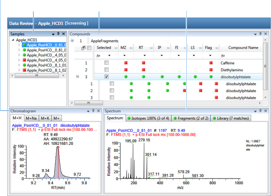The height and width of the screenshot is (196, 271).
Task: Expand the Apple_PosHCD__8_1_02 sample node
Action: (19, 70)
